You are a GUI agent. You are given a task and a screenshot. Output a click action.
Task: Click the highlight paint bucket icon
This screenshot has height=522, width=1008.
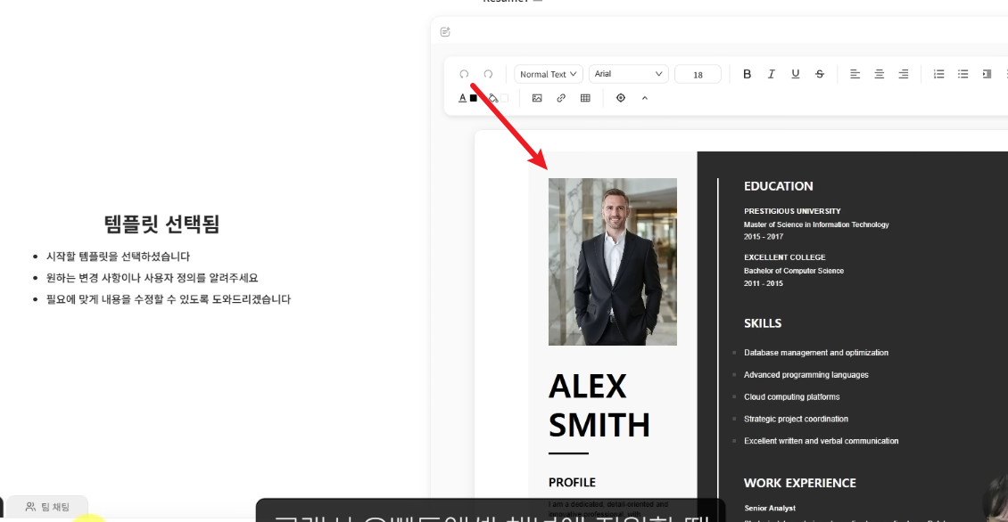493,98
